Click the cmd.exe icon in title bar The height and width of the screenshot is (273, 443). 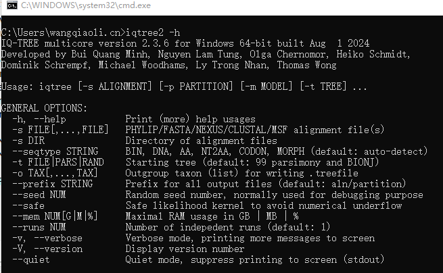tap(9, 7)
